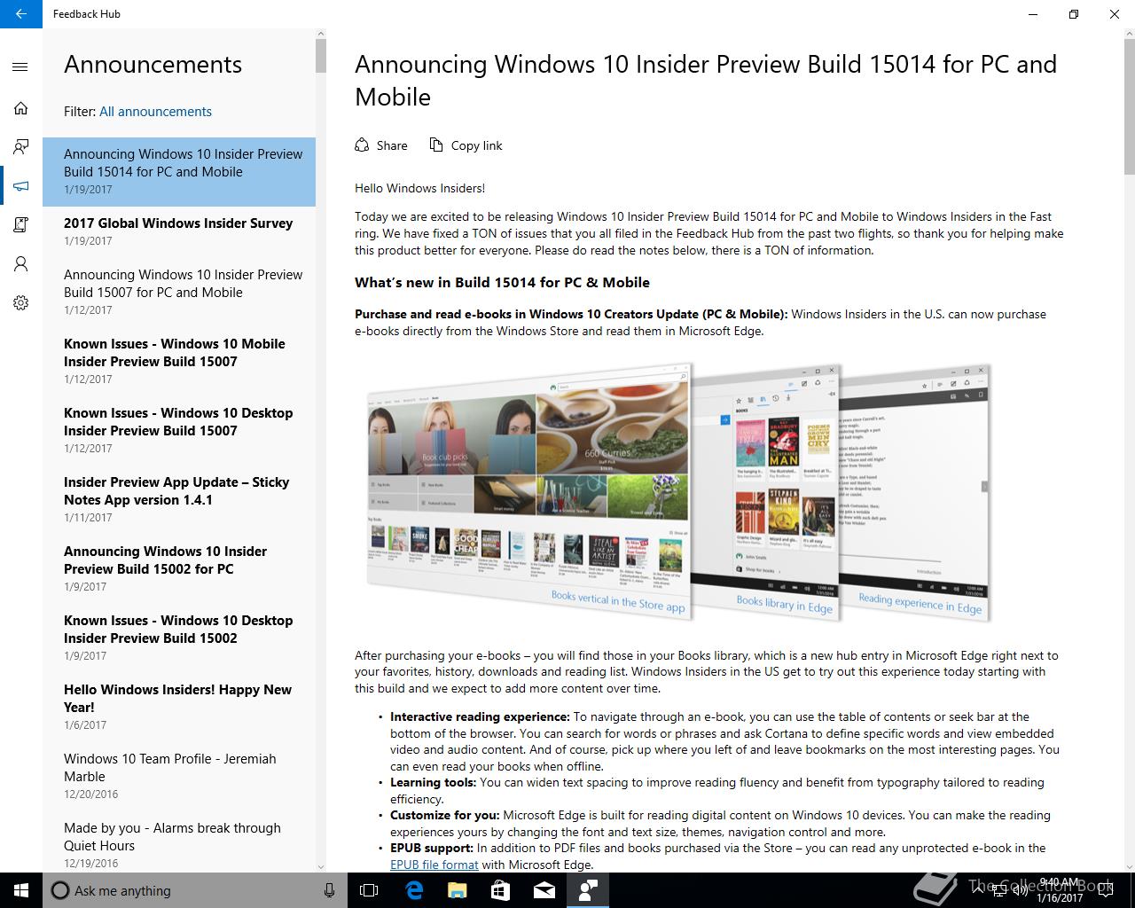Open the Mail app from taskbar
The height and width of the screenshot is (908, 1135).
(x=544, y=890)
